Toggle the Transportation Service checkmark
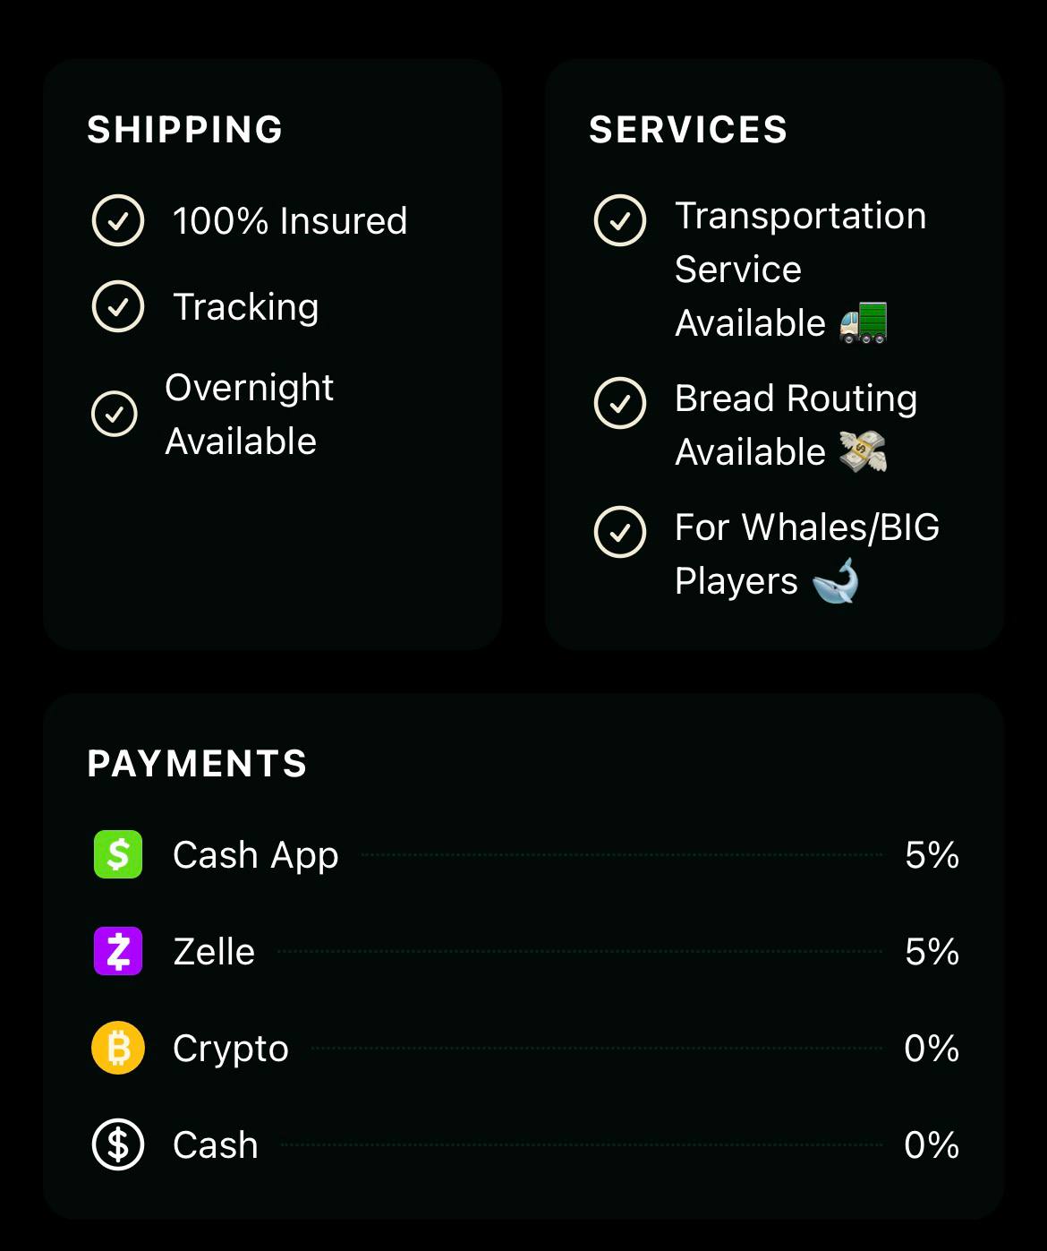 click(x=620, y=220)
